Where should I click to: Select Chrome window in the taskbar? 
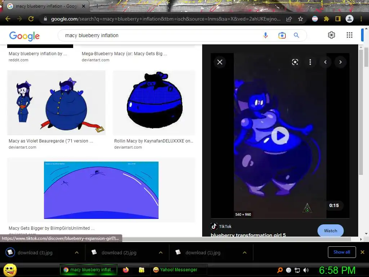89,270
